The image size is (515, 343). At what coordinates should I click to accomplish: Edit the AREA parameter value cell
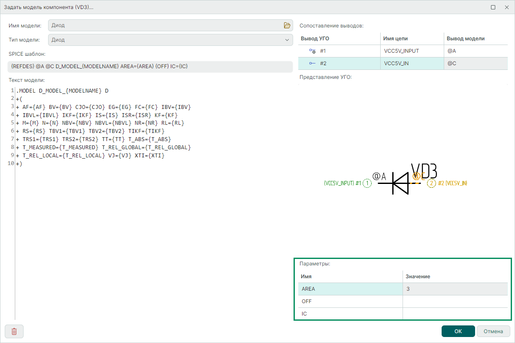pyautogui.click(x=454, y=289)
